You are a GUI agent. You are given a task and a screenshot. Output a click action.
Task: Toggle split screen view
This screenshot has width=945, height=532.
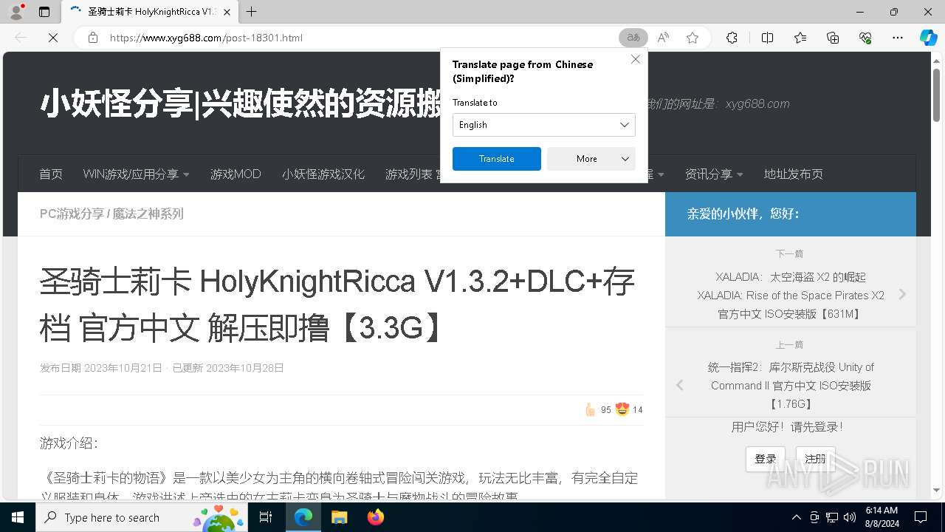(767, 38)
